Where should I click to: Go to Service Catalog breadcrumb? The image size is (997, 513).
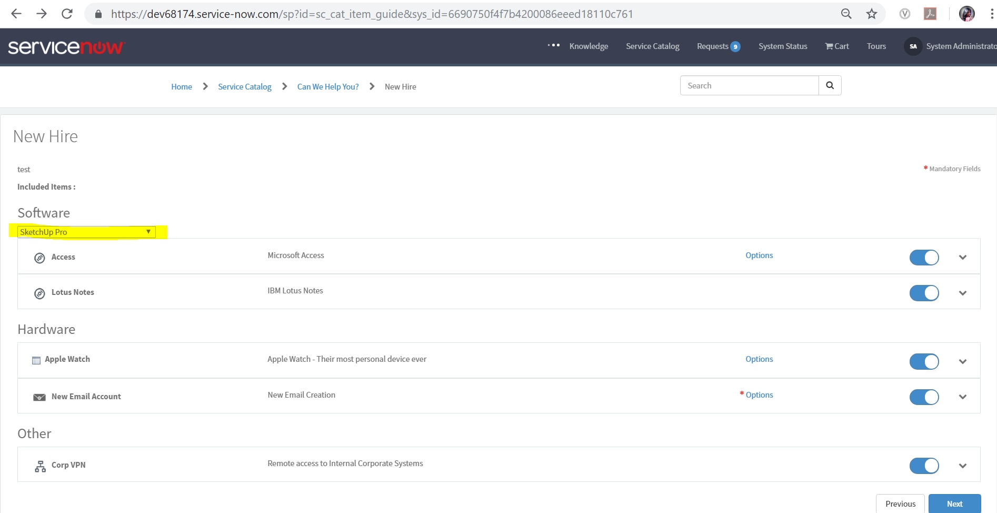(x=245, y=86)
